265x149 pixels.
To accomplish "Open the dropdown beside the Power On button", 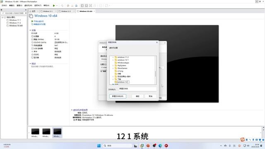I will coord(57,5).
